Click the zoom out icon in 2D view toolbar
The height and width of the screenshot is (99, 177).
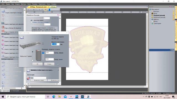pyautogui.click(x=31, y=10)
